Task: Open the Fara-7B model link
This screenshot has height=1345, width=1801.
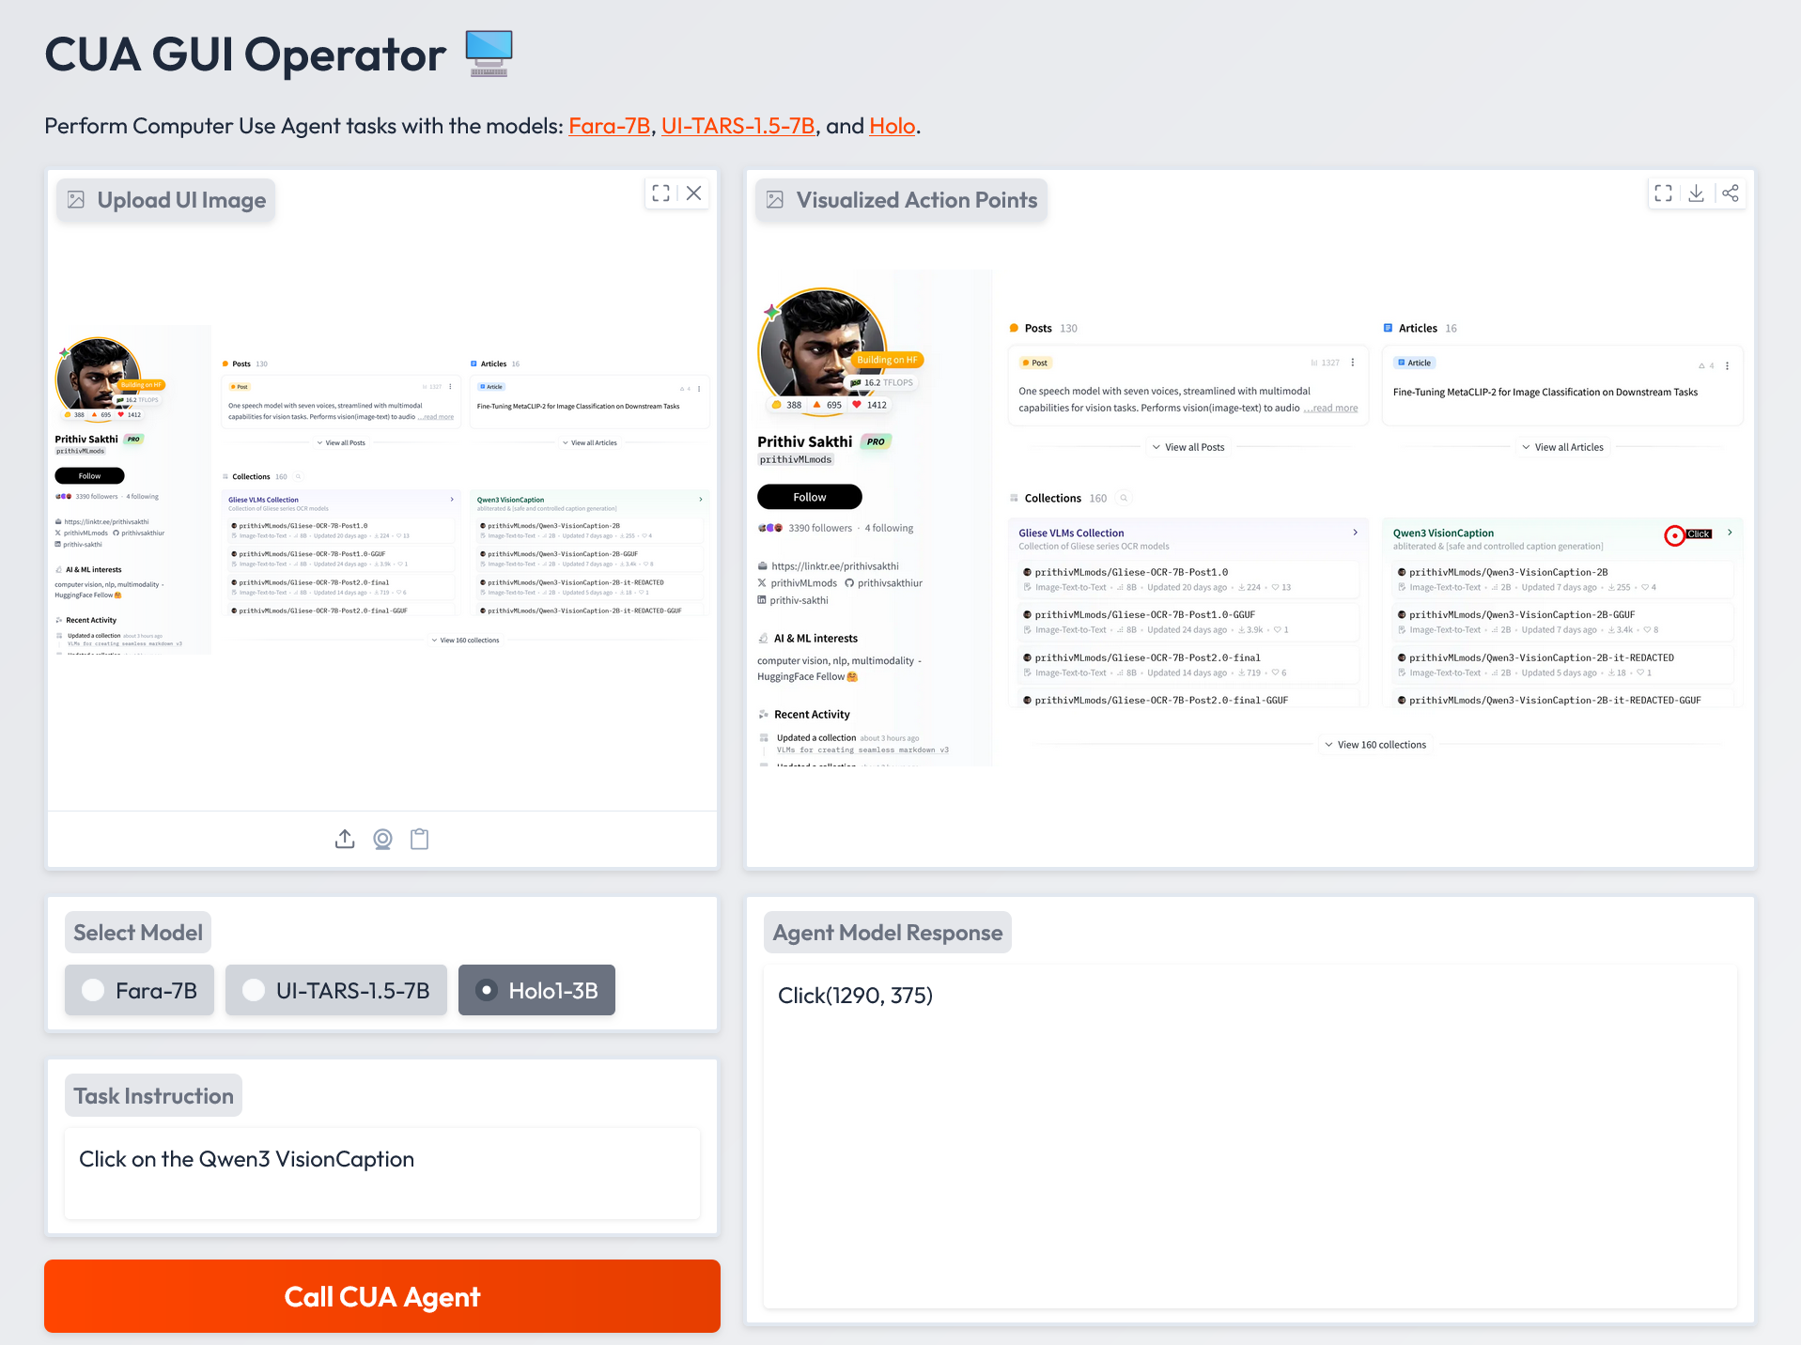Action: click(609, 126)
